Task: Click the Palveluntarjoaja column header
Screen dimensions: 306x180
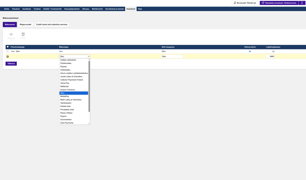Action: coord(17,47)
